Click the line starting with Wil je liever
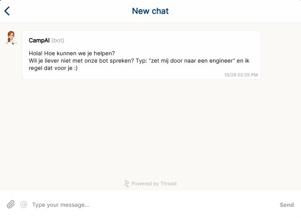Image resolution: width=301 pixels, height=218 pixels. 87,61
